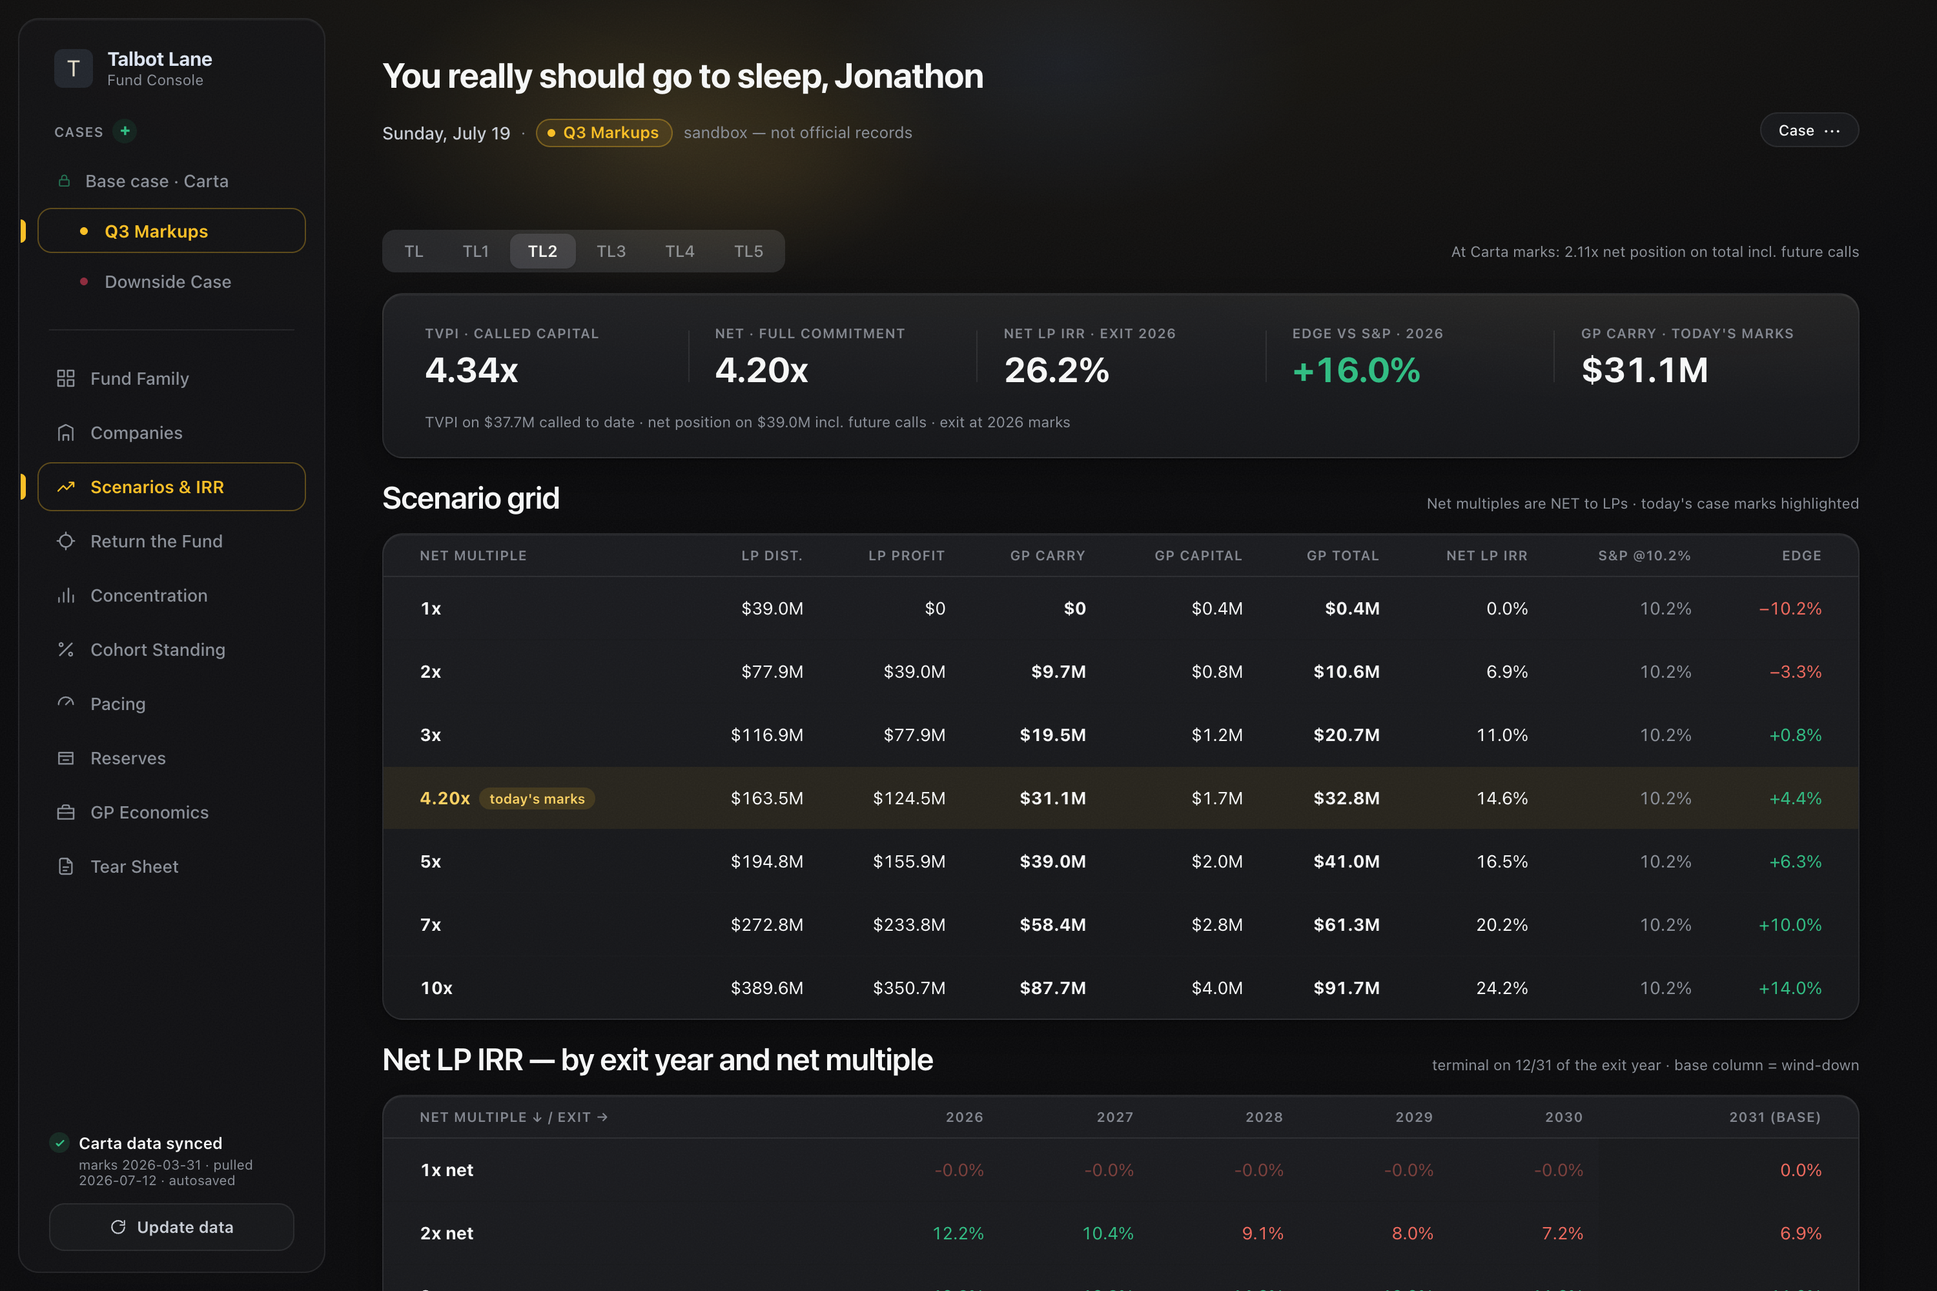This screenshot has width=1937, height=1291.
Task: Switch to the TL3 fund tab
Action: 611,251
